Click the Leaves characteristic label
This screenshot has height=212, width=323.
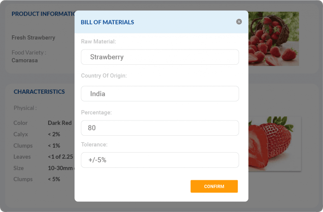pos(22,157)
